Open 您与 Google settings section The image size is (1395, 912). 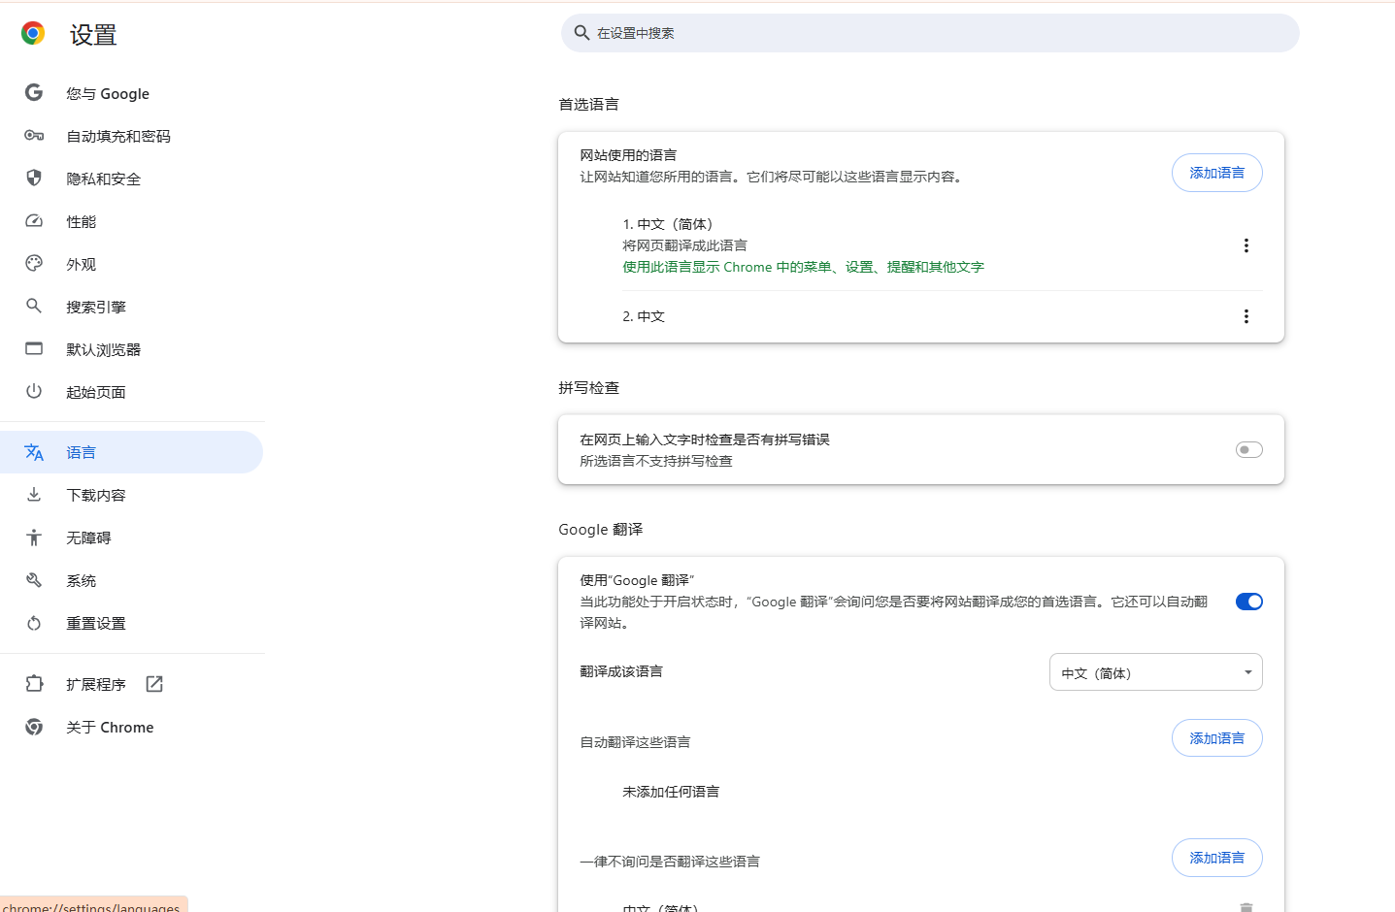(131, 93)
